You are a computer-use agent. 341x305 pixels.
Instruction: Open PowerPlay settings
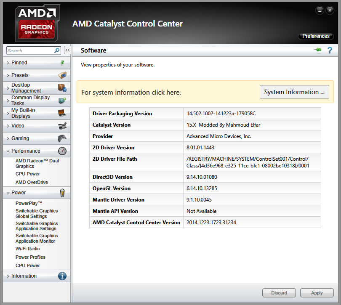[x=29, y=203]
